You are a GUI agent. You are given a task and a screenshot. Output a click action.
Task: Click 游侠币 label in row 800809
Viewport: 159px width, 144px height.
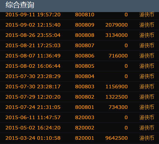point(147,25)
